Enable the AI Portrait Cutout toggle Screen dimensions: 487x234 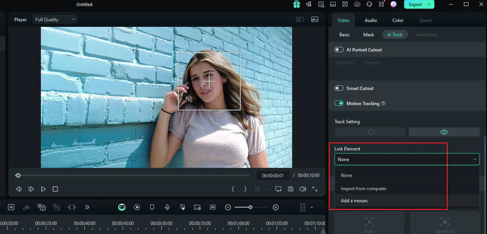pyautogui.click(x=339, y=50)
